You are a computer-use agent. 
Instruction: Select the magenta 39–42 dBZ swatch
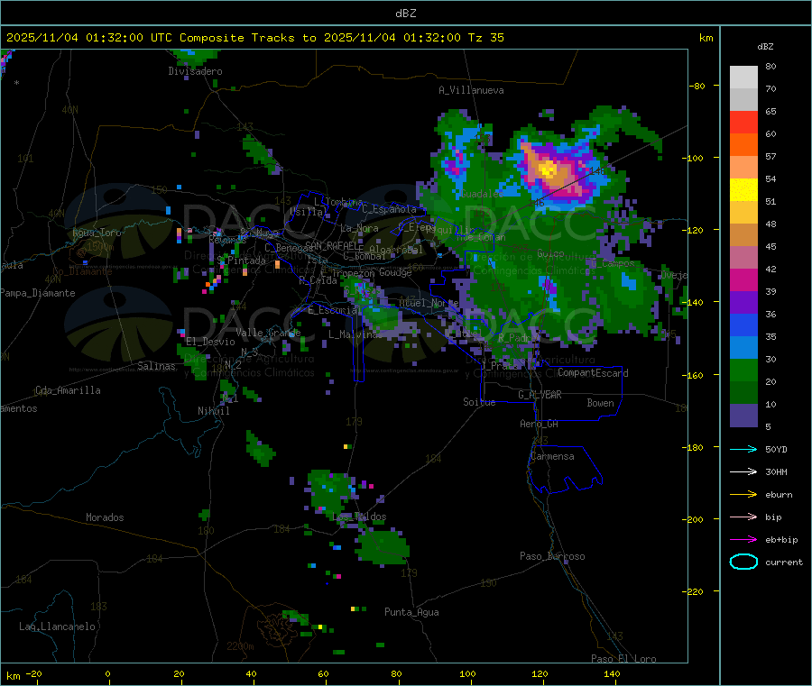(743, 279)
